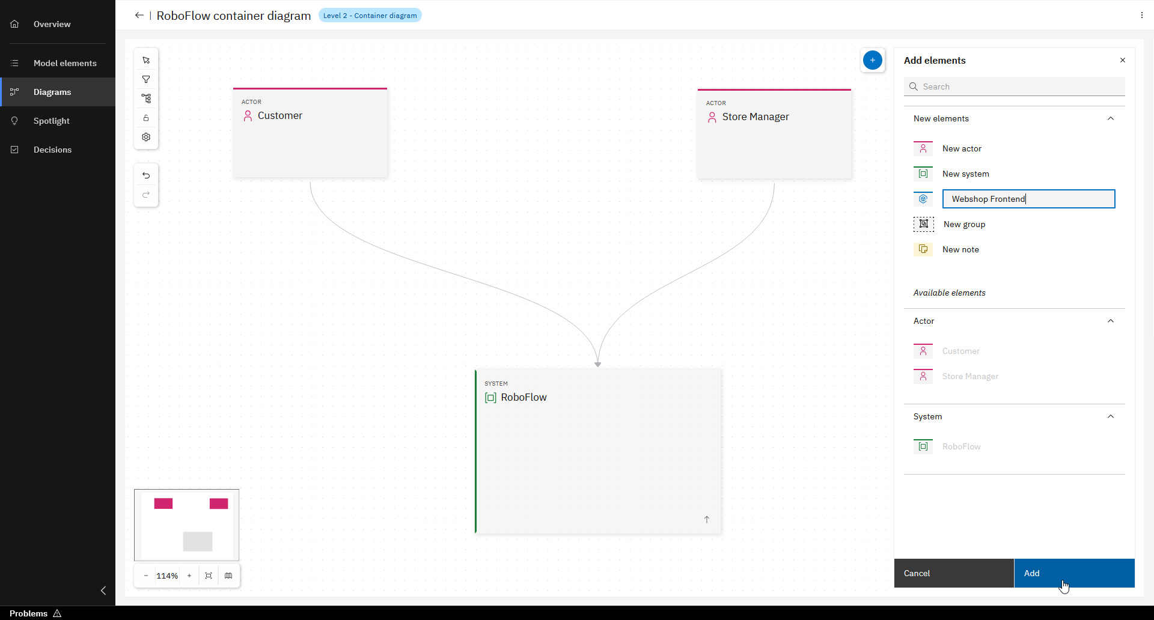Collapse the Actor section
The width and height of the screenshot is (1154, 620).
1111,321
